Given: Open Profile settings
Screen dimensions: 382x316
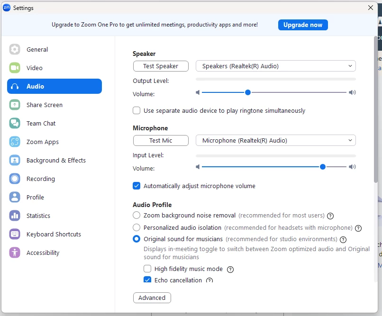Looking at the screenshot, I should click(x=55, y=198).
